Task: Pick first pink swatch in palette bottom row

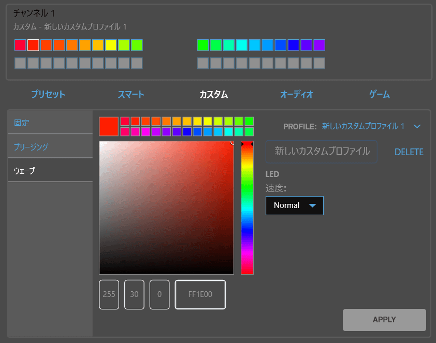Action: (125, 131)
